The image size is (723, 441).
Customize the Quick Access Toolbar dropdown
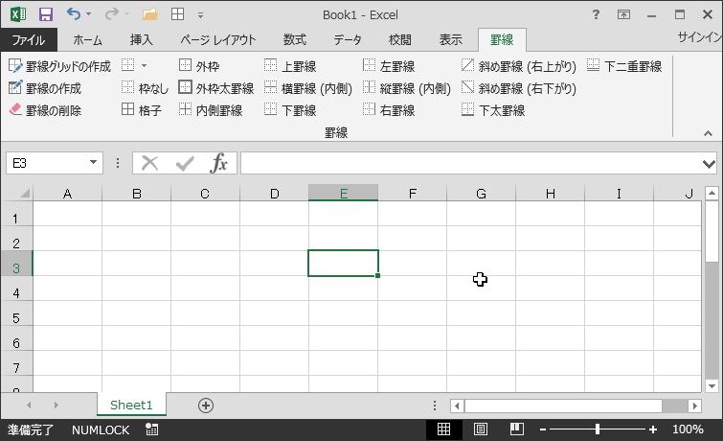click(x=200, y=15)
